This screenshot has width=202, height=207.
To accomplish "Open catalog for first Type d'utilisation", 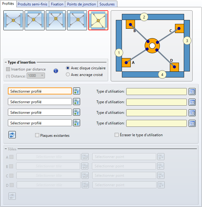I will pyautogui.click(x=192, y=92).
